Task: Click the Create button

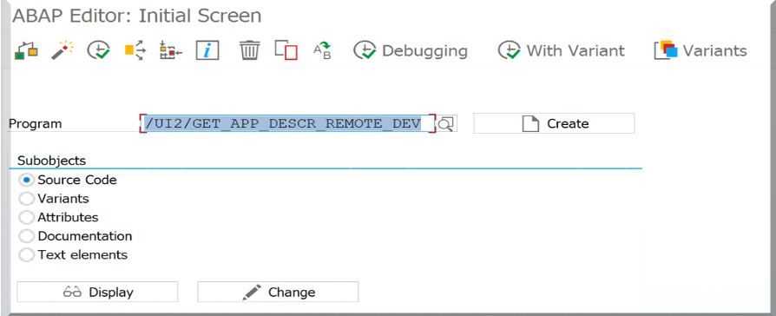Action: tap(554, 123)
